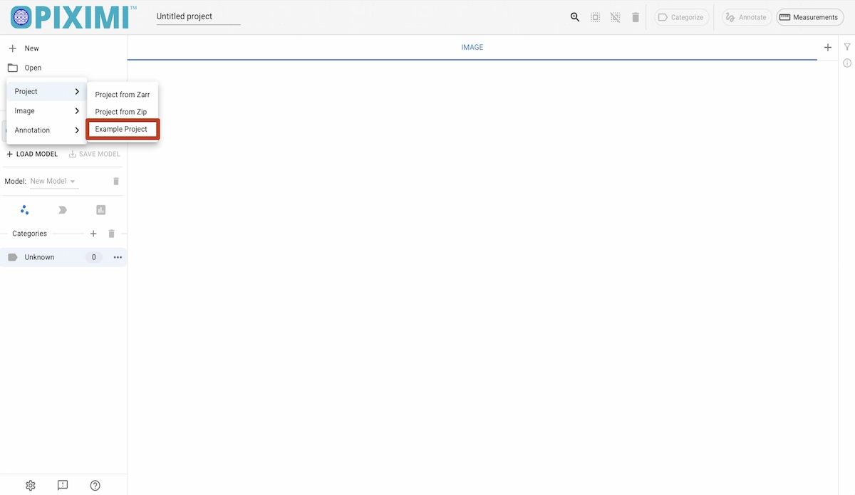Expand the chevron next to Project
Screen dimensions: 855x495
click(x=77, y=91)
